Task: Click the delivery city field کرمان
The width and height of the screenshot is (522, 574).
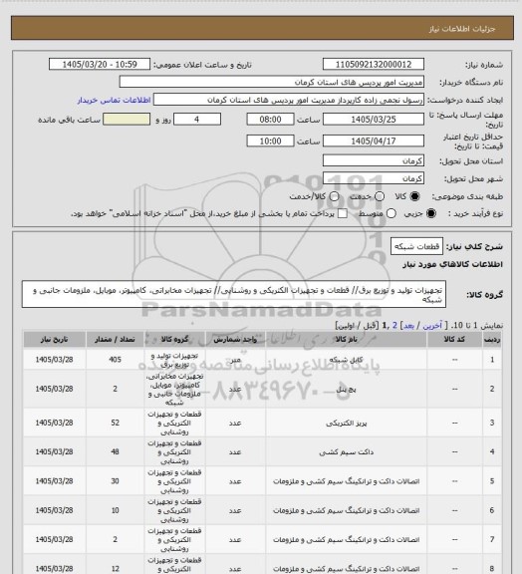Action: pos(374,178)
